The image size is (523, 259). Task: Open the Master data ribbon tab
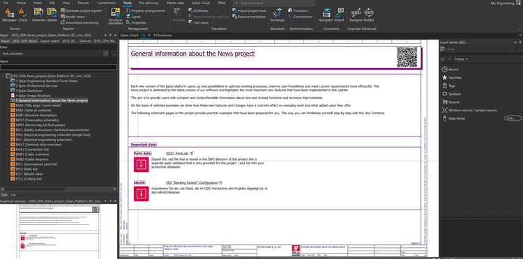[175, 3]
